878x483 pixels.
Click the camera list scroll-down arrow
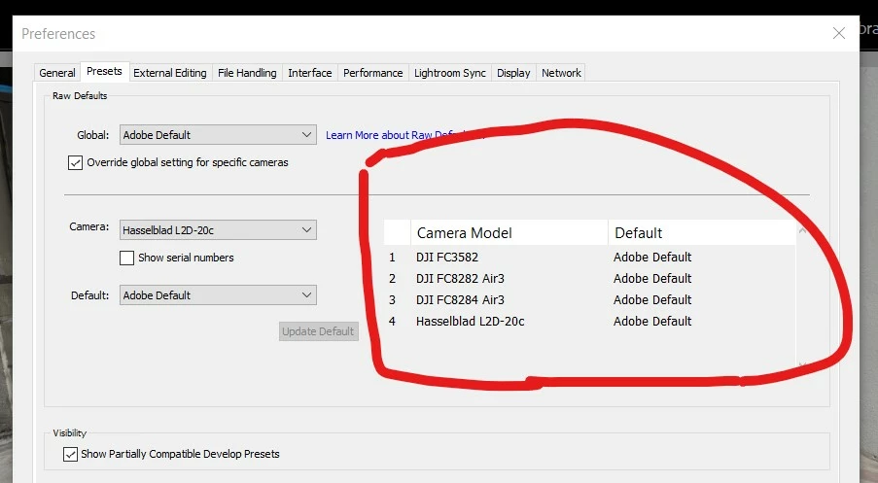pyautogui.click(x=802, y=364)
